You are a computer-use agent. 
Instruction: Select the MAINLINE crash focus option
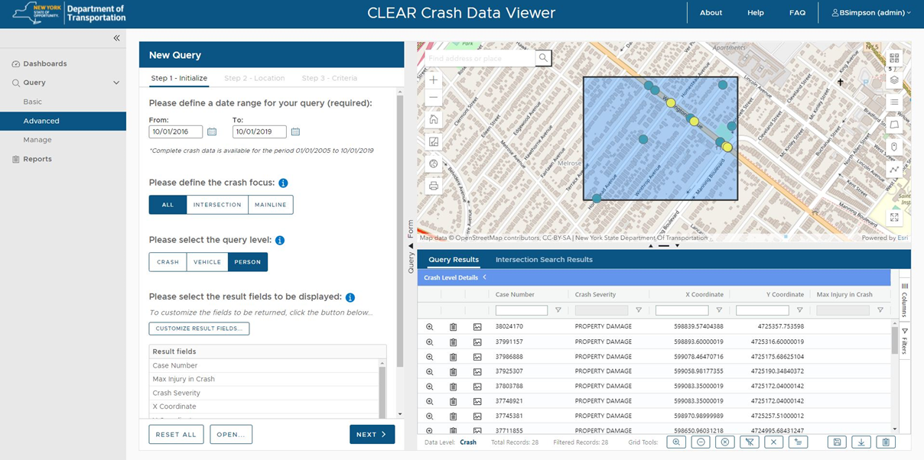tap(271, 205)
